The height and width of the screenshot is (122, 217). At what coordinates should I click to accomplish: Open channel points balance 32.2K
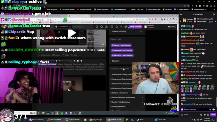pyautogui.click(x=184, y=115)
